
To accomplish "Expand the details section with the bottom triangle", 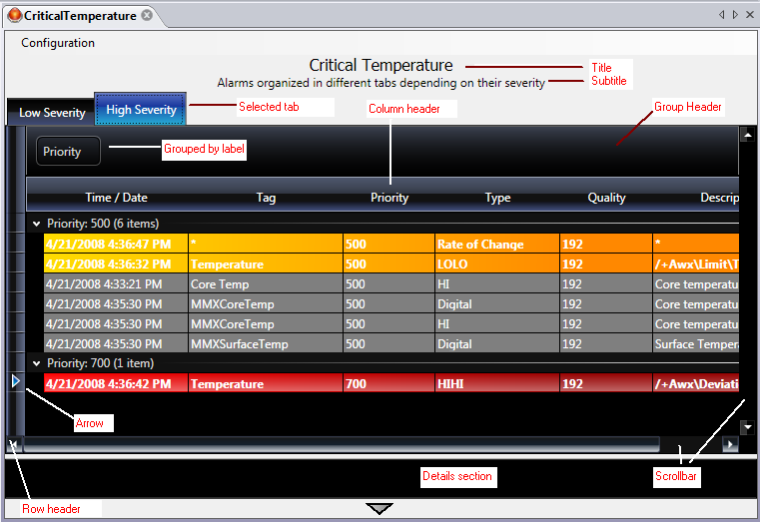I will 380,509.
